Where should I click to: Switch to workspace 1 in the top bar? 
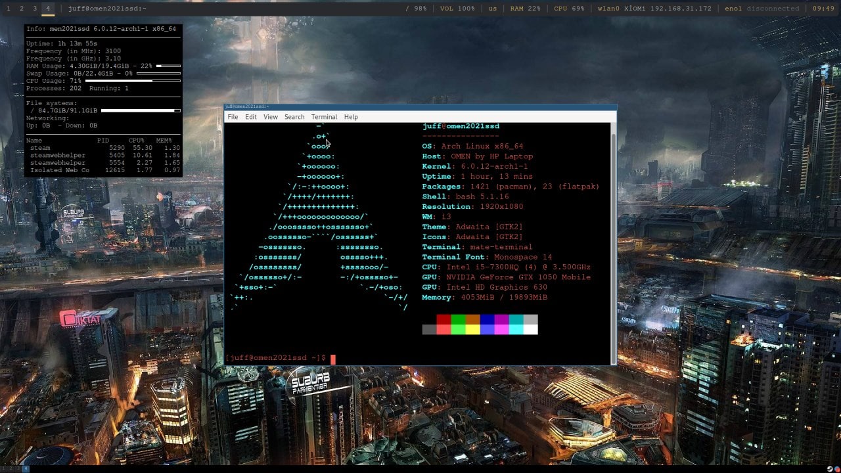tap(8, 9)
